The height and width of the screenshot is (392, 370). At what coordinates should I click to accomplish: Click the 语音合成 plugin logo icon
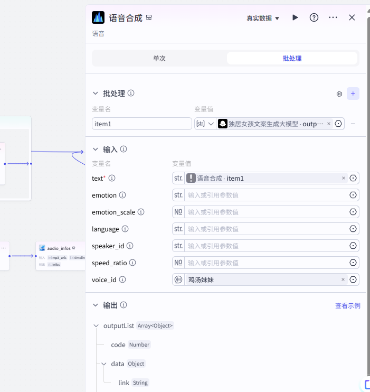click(98, 17)
